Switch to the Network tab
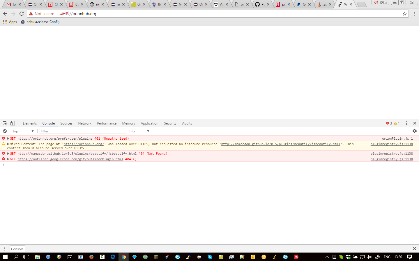This screenshot has width=419, height=261. click(84, 123)
